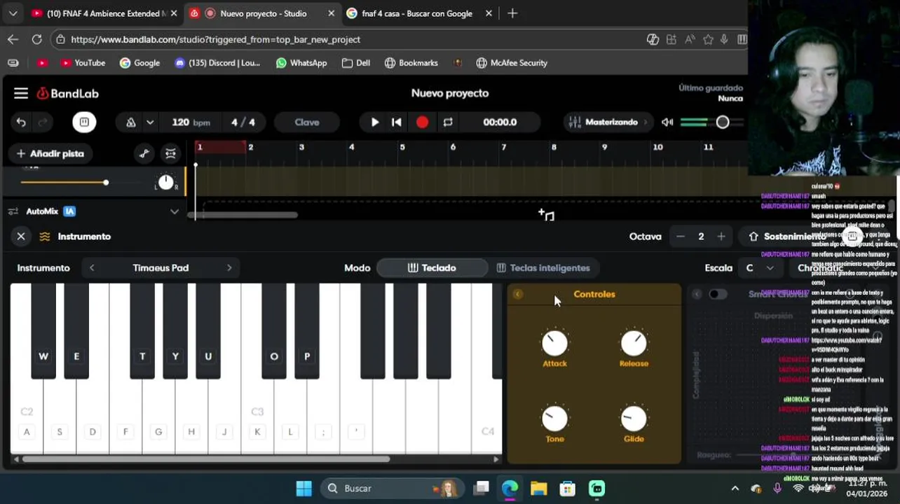Click the Release knob
This screenshot has width=900, height=504.
pos(634,343)
